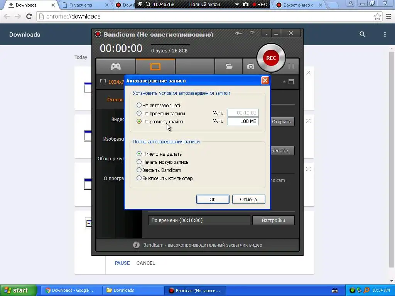
Task: Click the magnifier icon on the recording overlay bar
Action: pyautogui.click(x=148, y=5)
